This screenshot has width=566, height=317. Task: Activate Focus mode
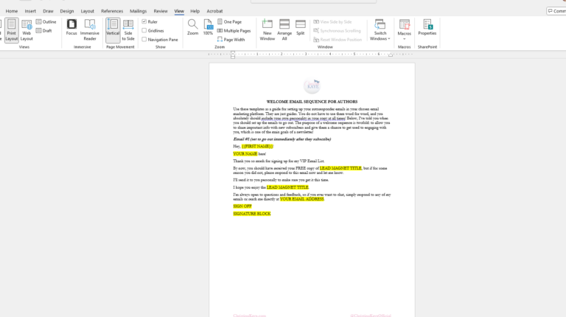[x=71, y=28]
